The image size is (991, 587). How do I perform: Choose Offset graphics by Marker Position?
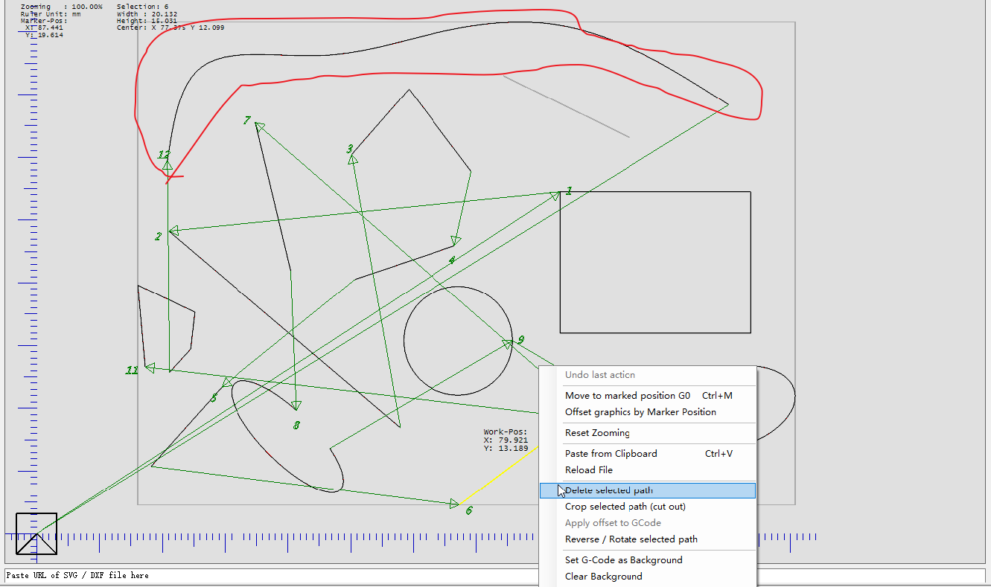click(x=640, y=412)
